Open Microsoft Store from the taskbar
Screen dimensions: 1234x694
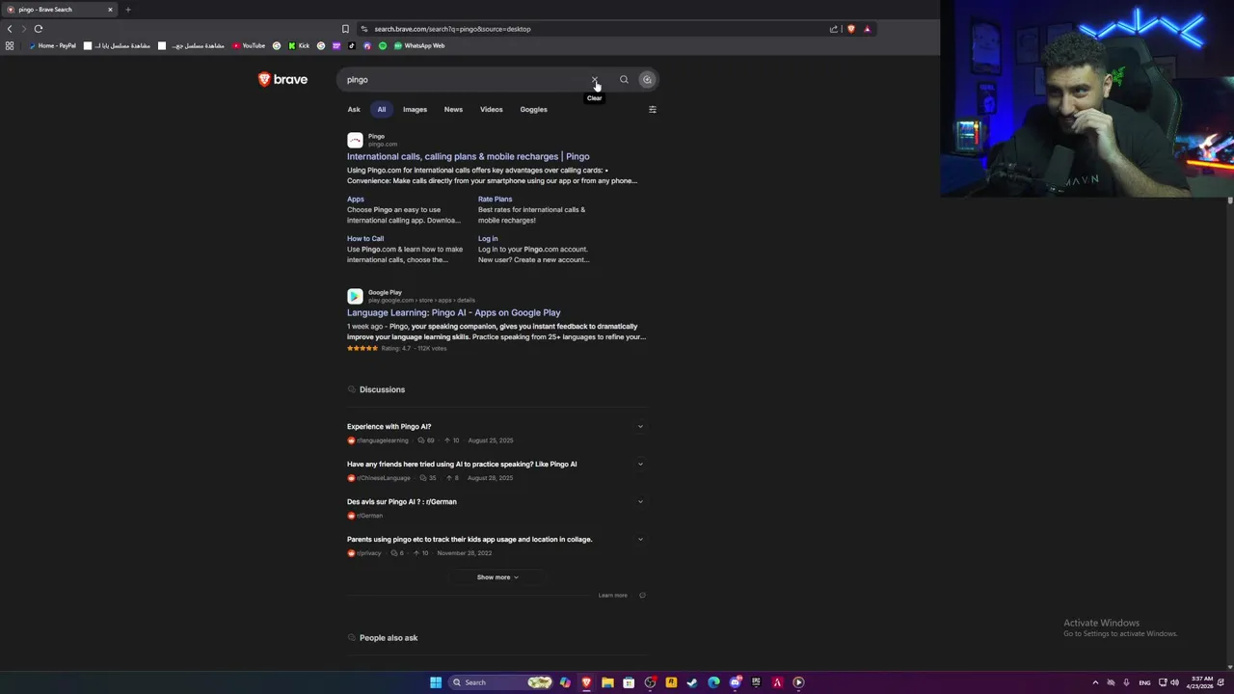point(629,682)
